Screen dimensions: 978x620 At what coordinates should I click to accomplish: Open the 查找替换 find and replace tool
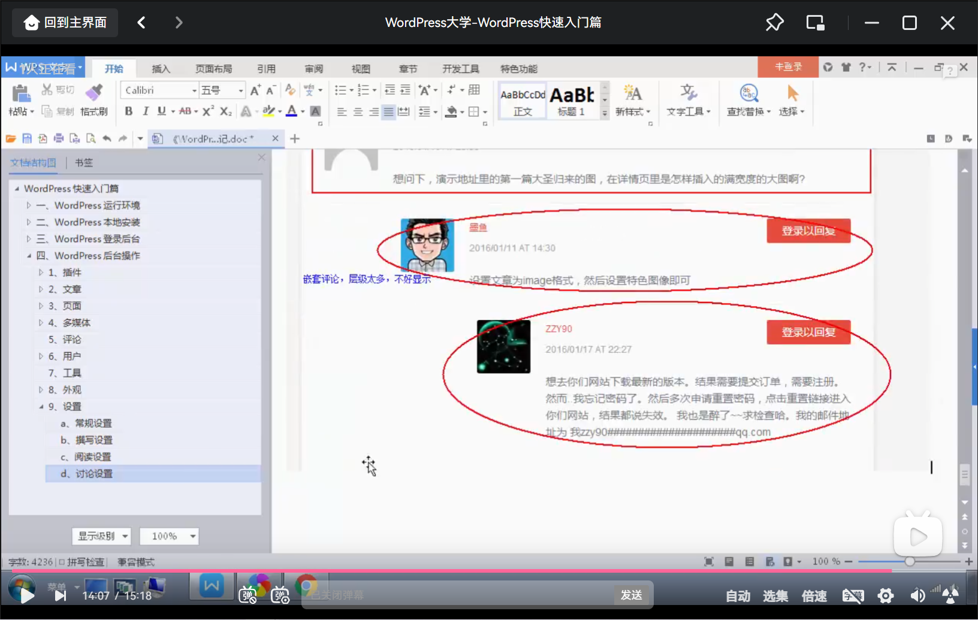tap(748, 99)
